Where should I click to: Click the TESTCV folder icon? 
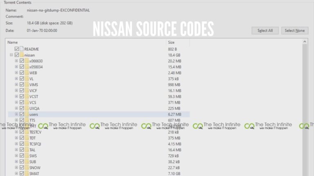click(27, 132)
